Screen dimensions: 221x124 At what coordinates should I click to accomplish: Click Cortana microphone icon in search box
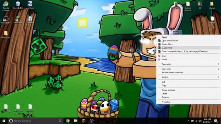click(x=60, y=121)
